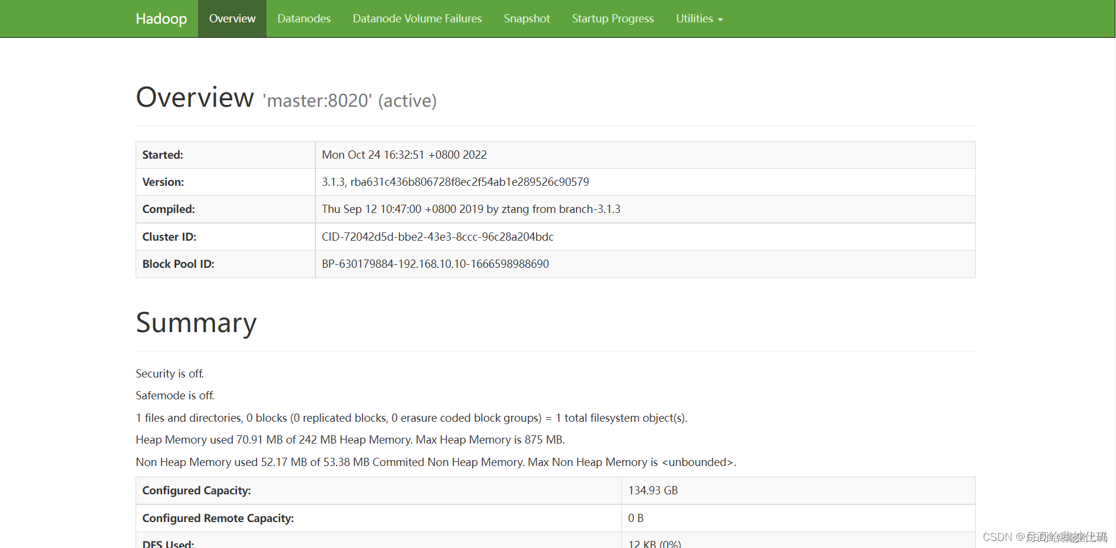Click the Version hash value
The width and height of the screenshot is (1116, 548).
click(455, 182)
